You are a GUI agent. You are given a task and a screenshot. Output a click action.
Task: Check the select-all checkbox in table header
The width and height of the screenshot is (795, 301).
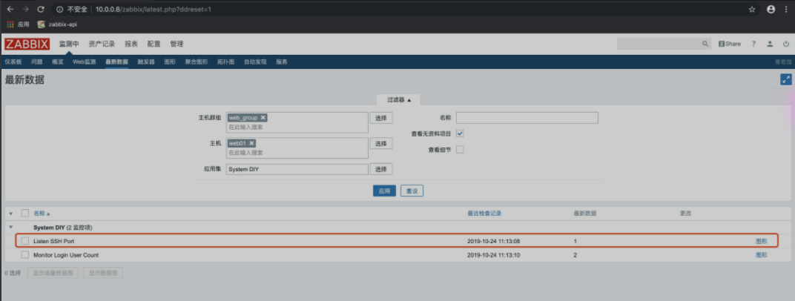tap(25, 214)
